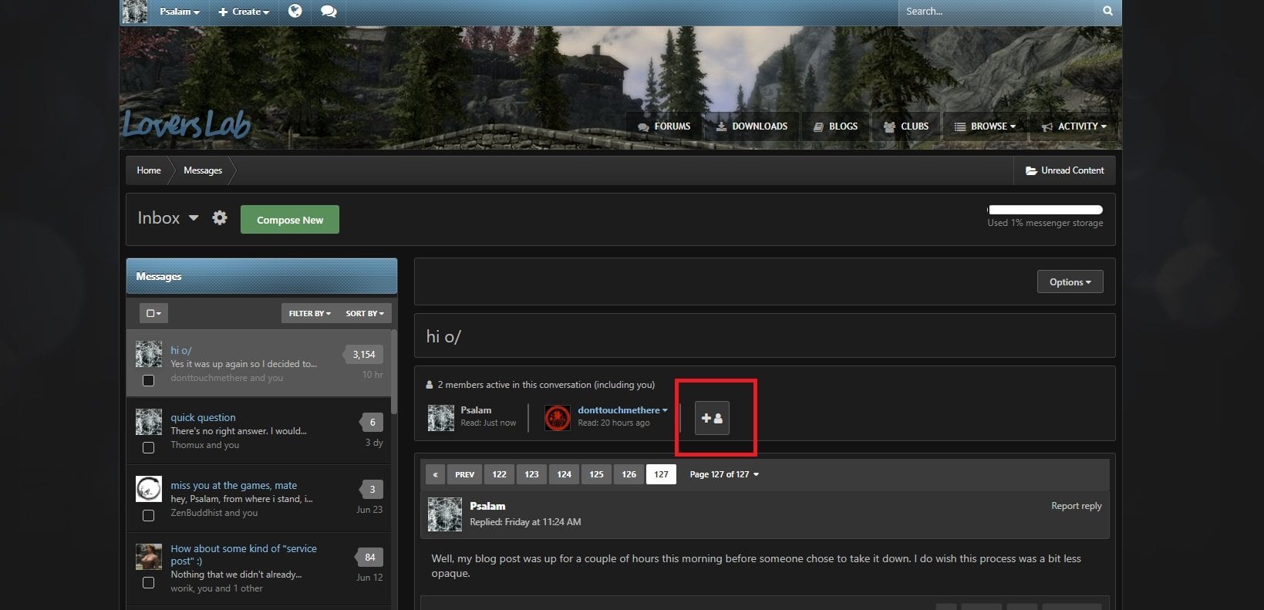This screenshot has width=1264, height=610.
Task: Click the messenger storage usage bar
Action: (x=1045, y=210)
